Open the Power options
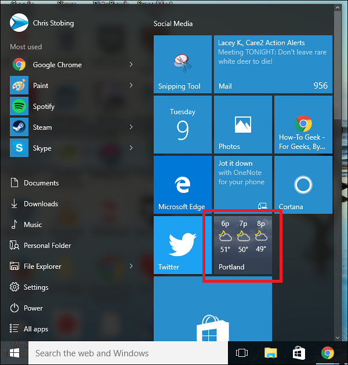 [33, 308]
